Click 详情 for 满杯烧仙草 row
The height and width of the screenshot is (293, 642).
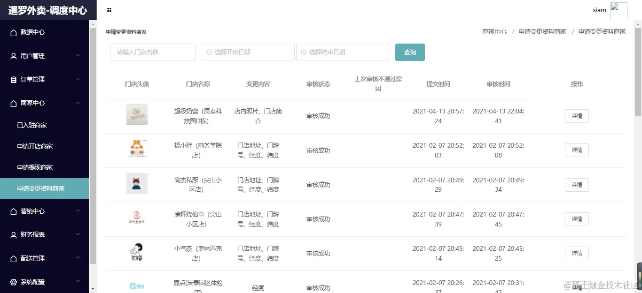click(577, 219)
